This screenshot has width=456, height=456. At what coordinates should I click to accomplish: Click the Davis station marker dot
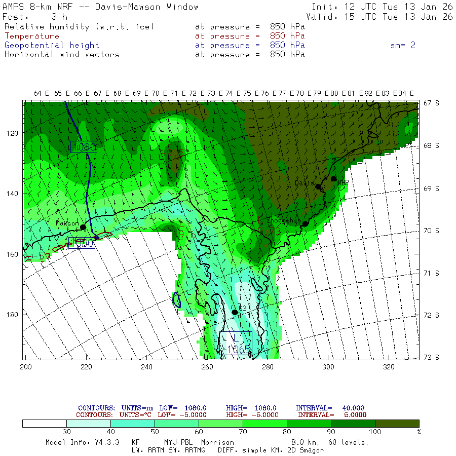click(319, 186)
